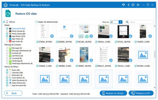Click the Back button
Image resolution: width=158 pixels, height=100 pixels.
[13, 93]
